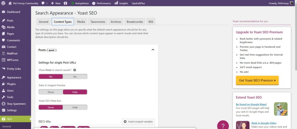Screen dimensions: 297x129
Task: Set Yoast SEO Meta Box to Show
Action: click(x=51, y=107)
